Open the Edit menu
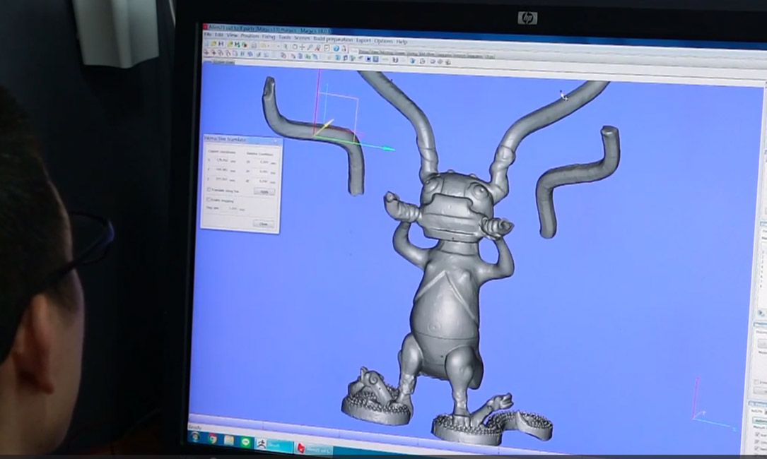767x459 pixels. (218, 35)
